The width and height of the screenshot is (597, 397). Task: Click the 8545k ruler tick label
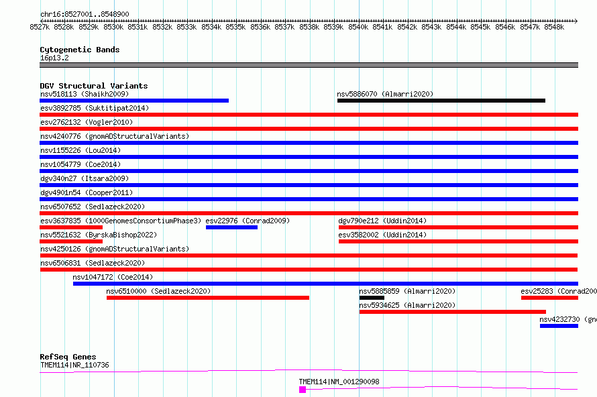click(480, 27)
